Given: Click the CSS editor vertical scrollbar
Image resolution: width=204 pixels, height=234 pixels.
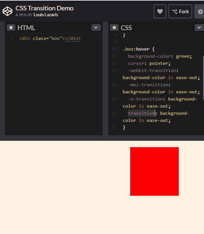Looking at the screenshot, I should (203, 77).
